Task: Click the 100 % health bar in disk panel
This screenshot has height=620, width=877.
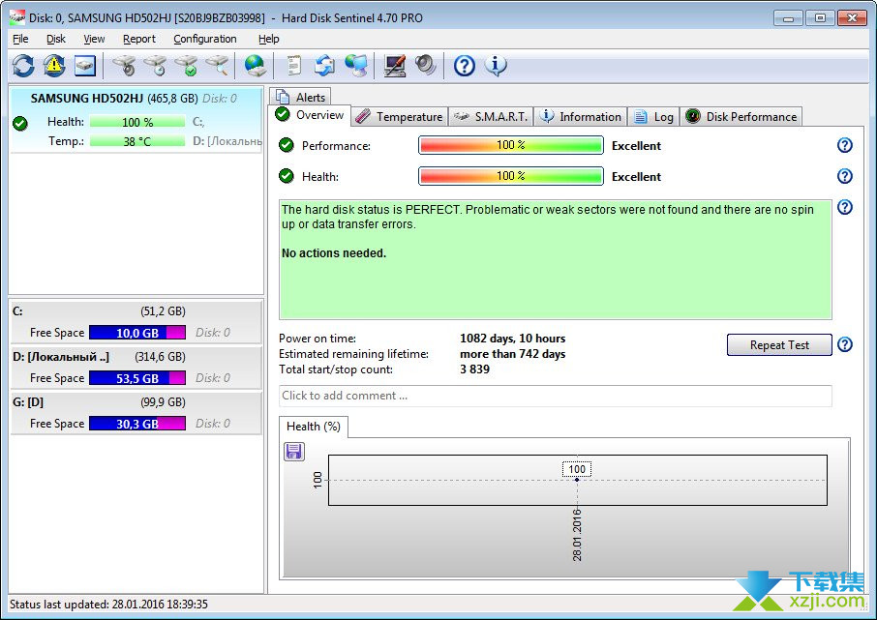Action: 137,122
